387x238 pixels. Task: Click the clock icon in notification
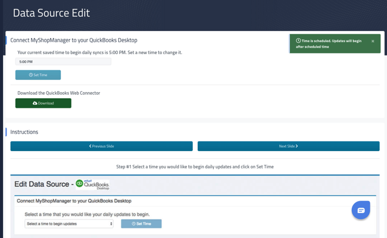[x=298, y=40]
